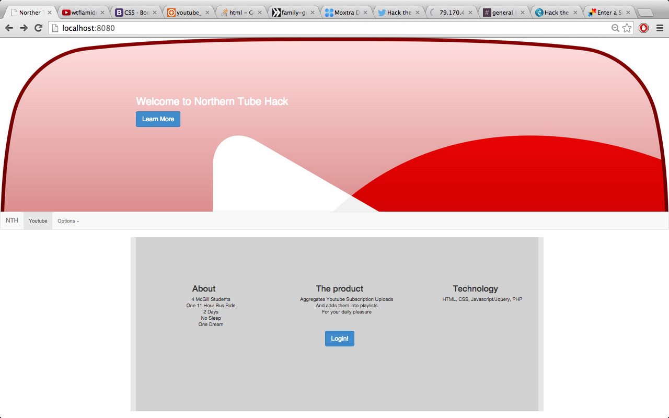Image resolution: width=669 pixels, height=418 pixels.
Task: Click the NTH navbar brand
Action: (12, 220)
